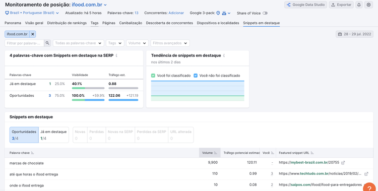
Task: Click Oportunidades count 3 in summary
Action: [x=50, y=96]
